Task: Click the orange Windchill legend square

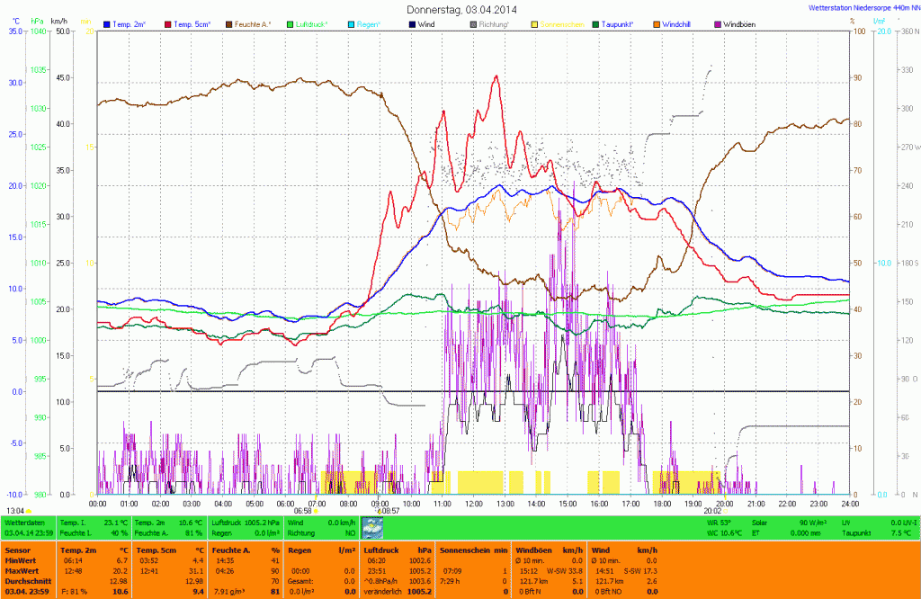Action: 657,24
